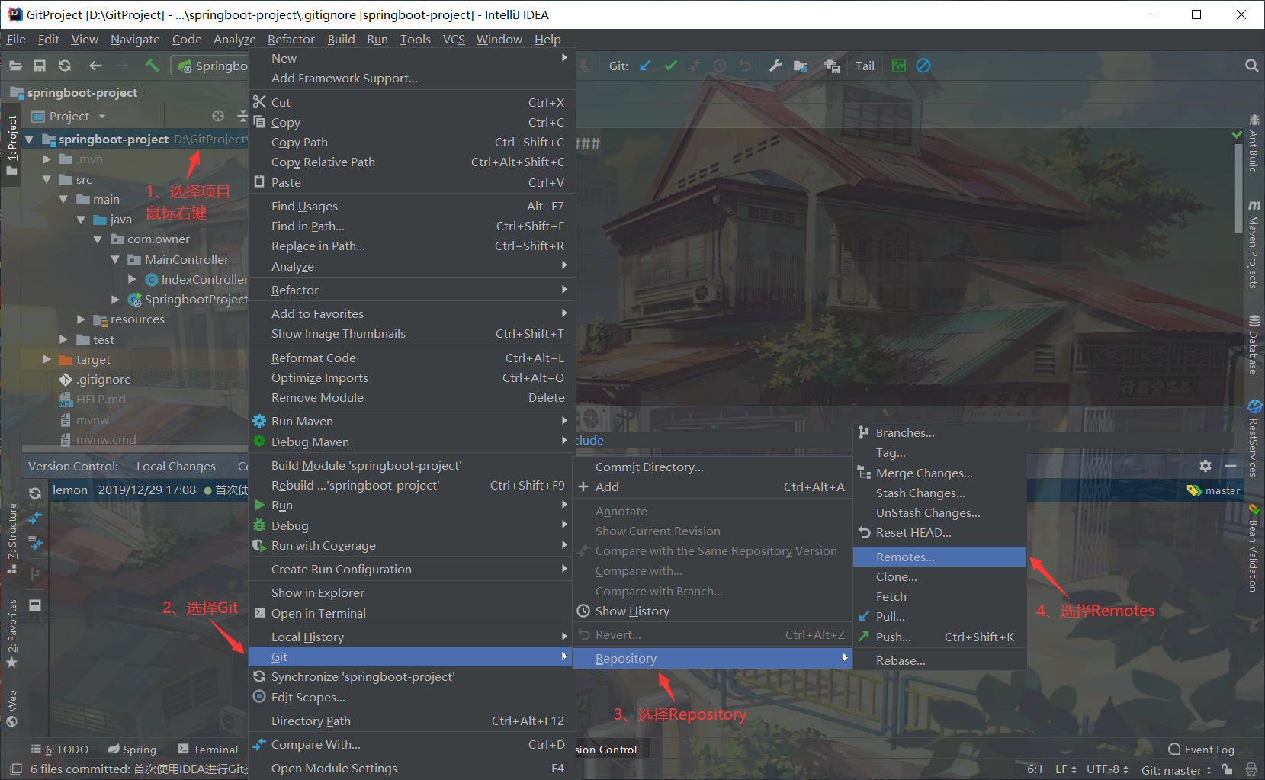Click the Search Everywhere magnifier icon

click(1251, 66)
